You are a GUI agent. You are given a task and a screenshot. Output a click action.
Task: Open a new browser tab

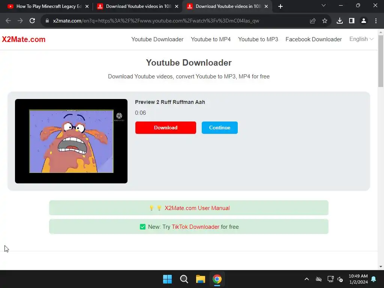click(280, 7)
